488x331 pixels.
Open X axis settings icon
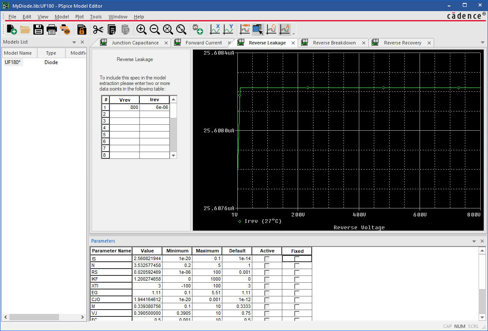[215, 29]
